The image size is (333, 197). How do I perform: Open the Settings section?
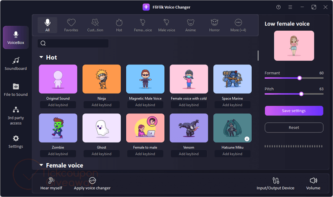pyautogui.click(x=16, y=142)
